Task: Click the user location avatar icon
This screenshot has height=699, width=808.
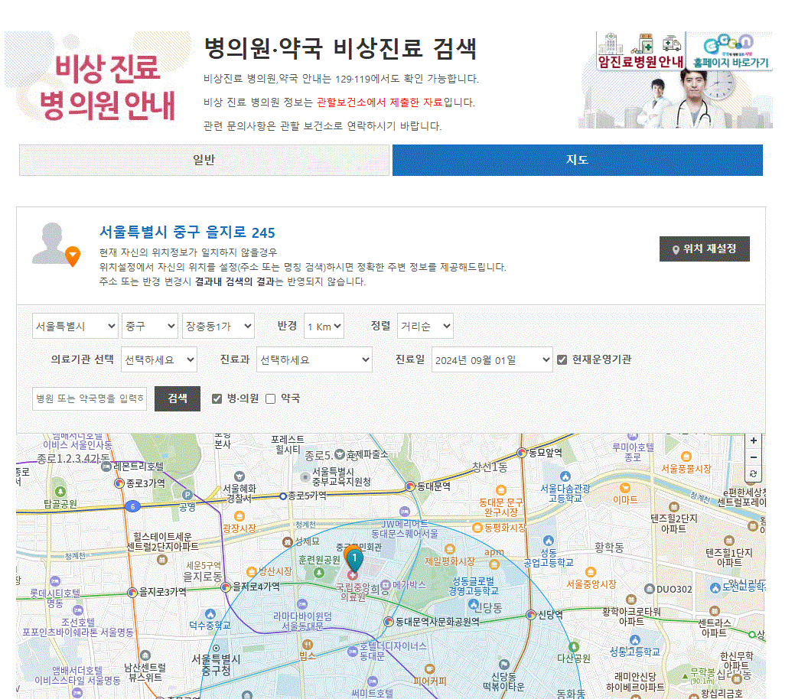Action: pyautogui.click(x=56, y=245)
